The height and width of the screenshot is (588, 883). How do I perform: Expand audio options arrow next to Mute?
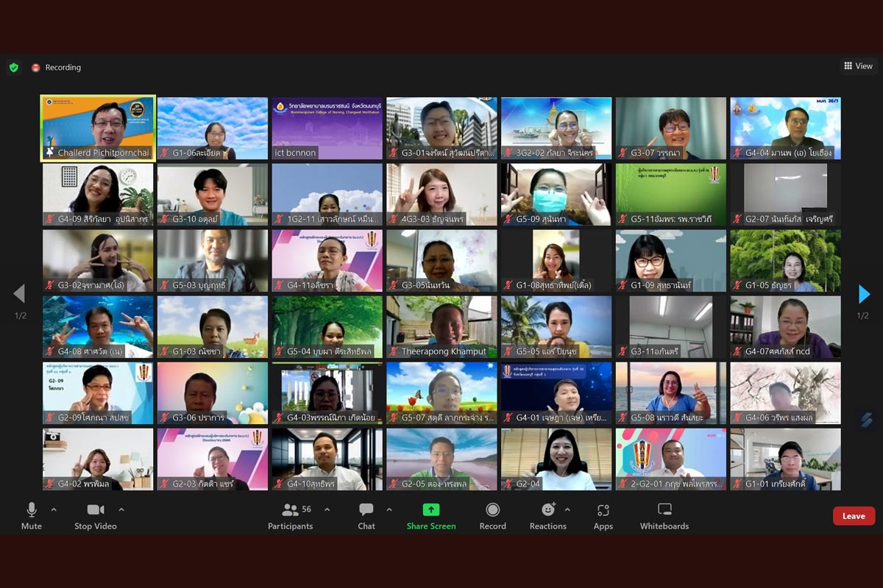click(54, 509)
